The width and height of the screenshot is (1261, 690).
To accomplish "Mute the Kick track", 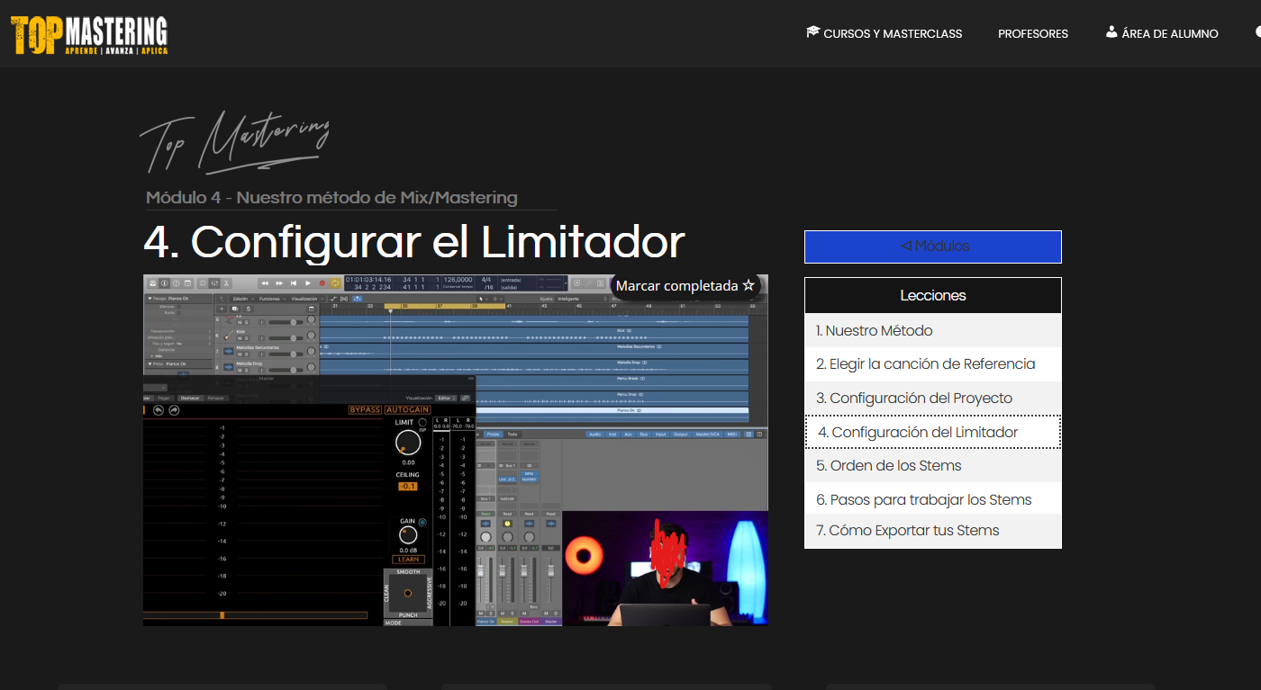I will pyautogui.click(x=240, y=337).
